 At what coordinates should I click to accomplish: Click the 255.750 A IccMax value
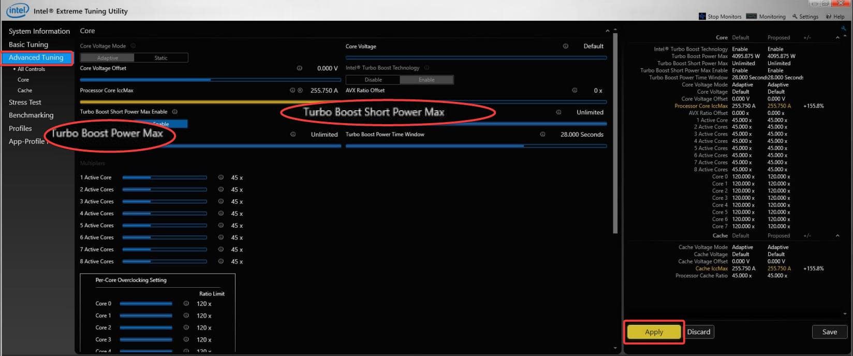324,91
